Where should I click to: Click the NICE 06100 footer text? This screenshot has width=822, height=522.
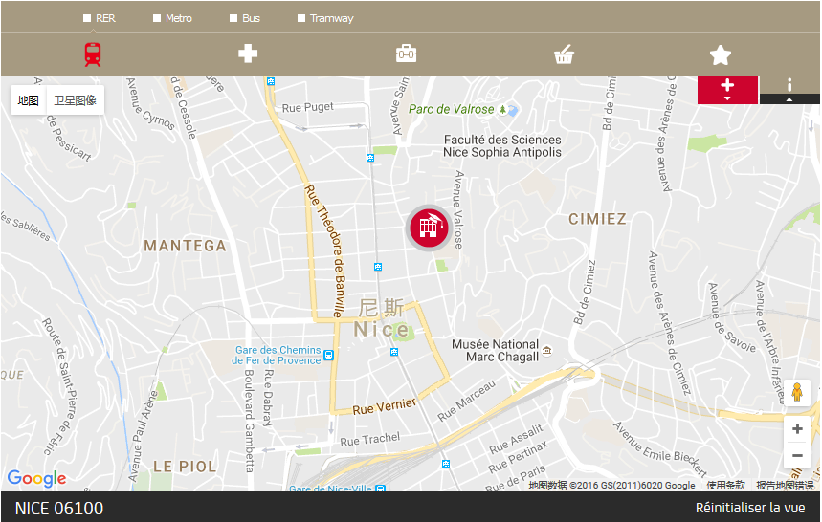[x=59, y=509]
